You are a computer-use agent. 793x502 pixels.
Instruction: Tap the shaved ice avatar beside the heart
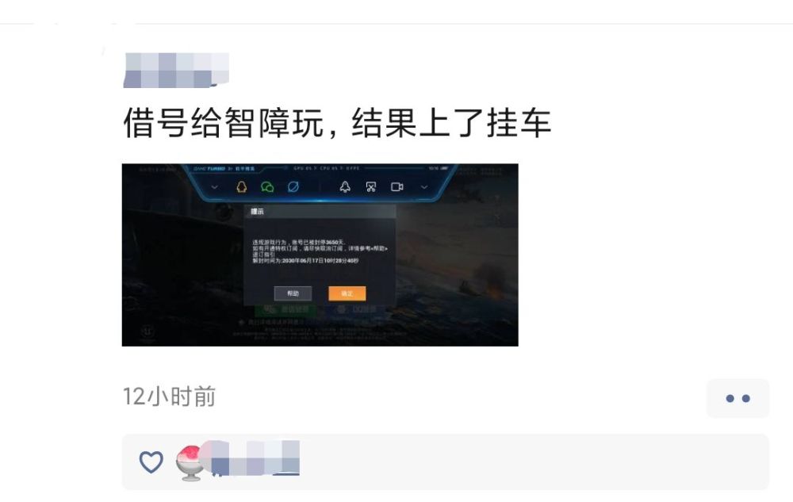[190, 463]
